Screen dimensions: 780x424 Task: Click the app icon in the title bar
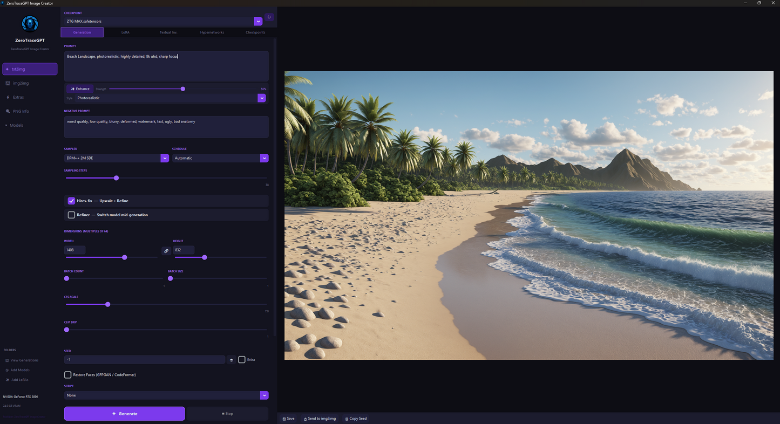coord(3,3)
